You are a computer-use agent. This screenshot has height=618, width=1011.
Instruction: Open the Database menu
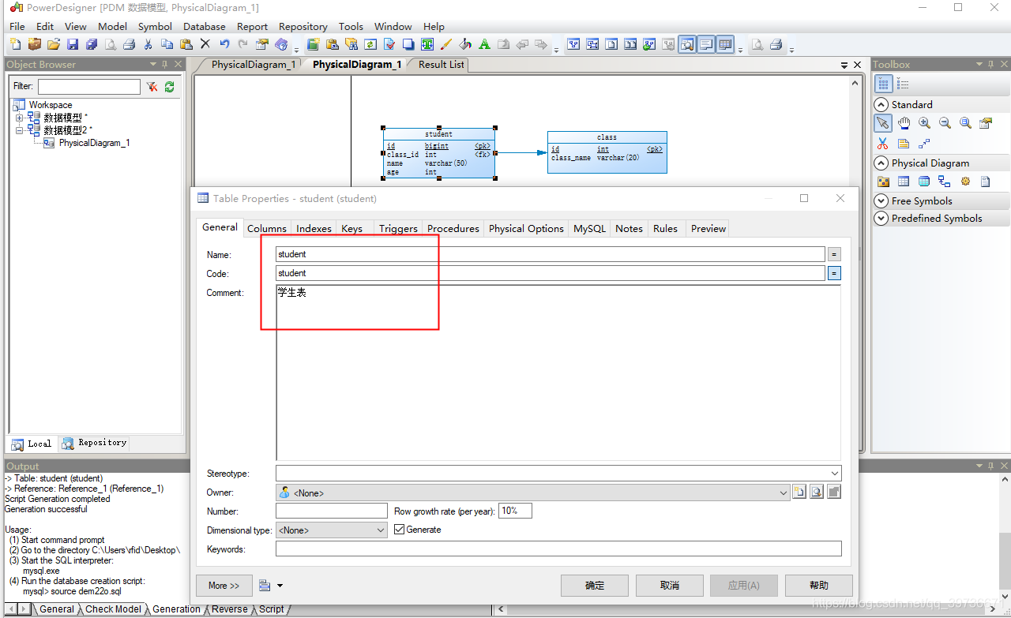tap(205, 26)
